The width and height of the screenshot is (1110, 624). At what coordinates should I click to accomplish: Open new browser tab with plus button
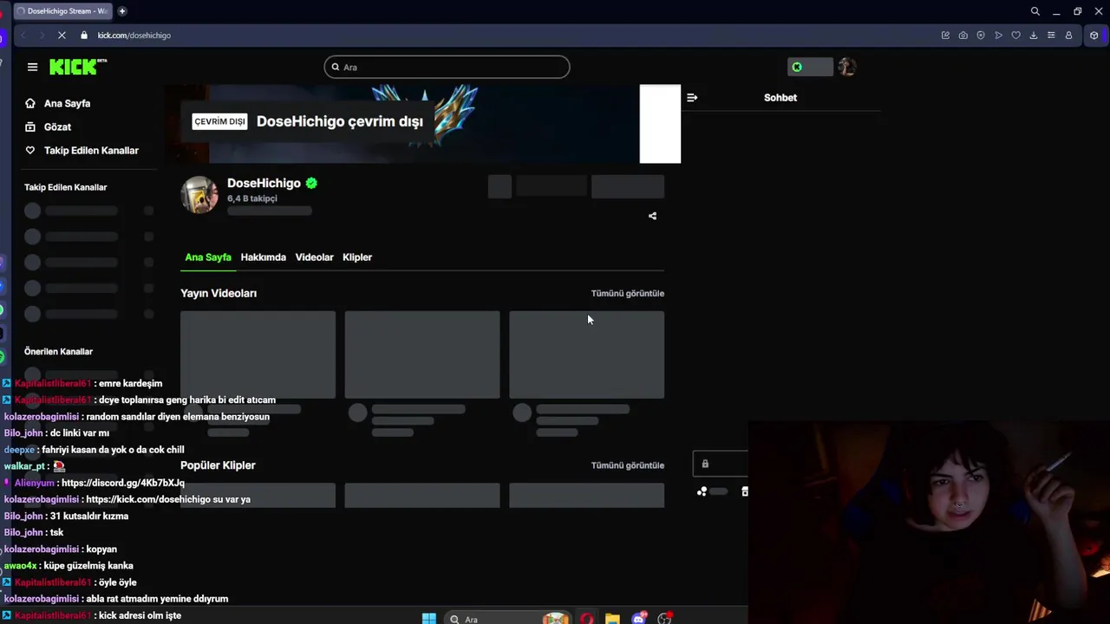(122, 11)
